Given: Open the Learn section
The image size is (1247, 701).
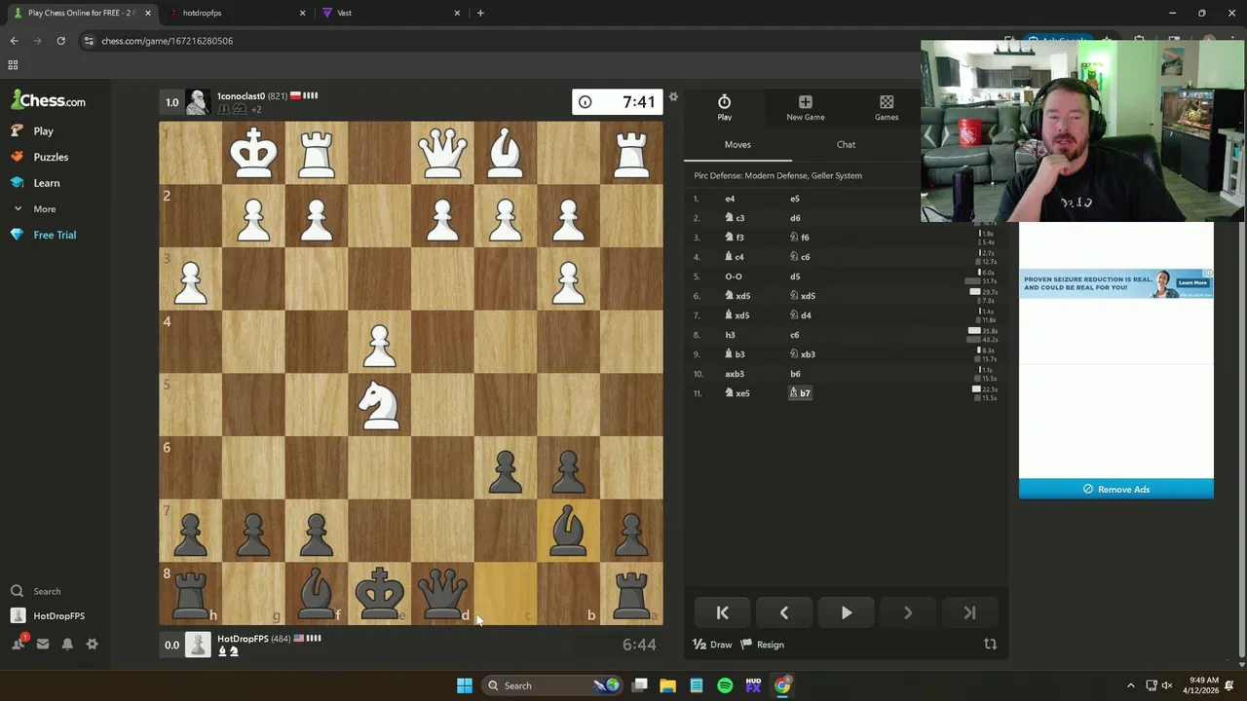Looking at the screenshot, I should pos(35,183).
